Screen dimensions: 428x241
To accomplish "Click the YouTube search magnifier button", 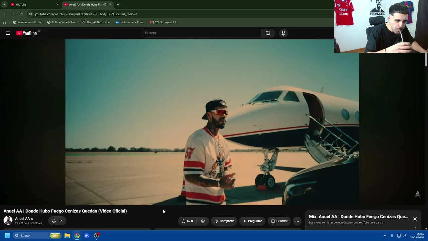I will coord(268,33).
